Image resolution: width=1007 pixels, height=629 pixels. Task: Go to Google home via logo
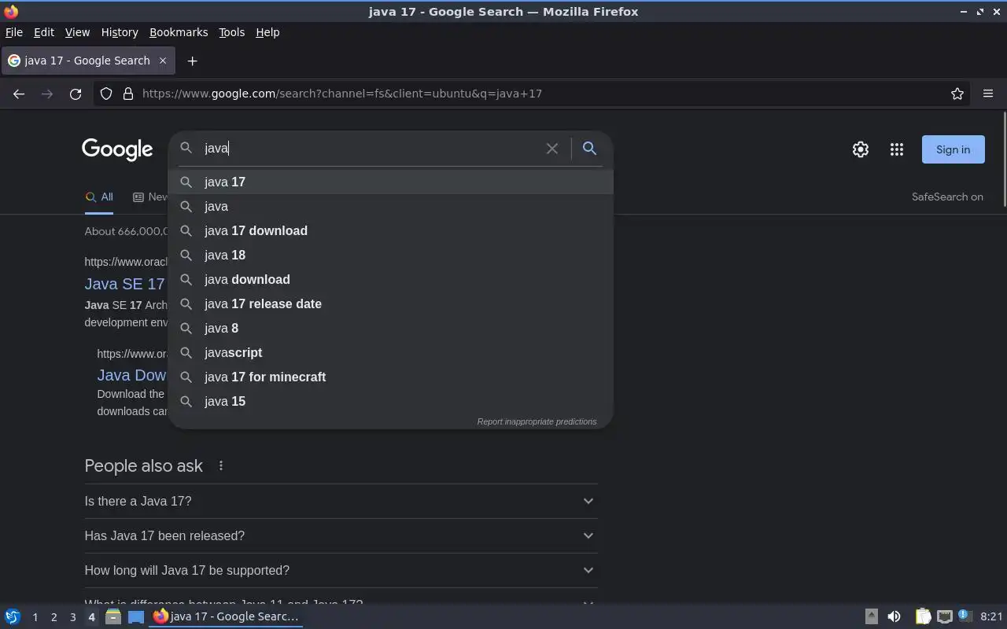click(x=117, y=149)
